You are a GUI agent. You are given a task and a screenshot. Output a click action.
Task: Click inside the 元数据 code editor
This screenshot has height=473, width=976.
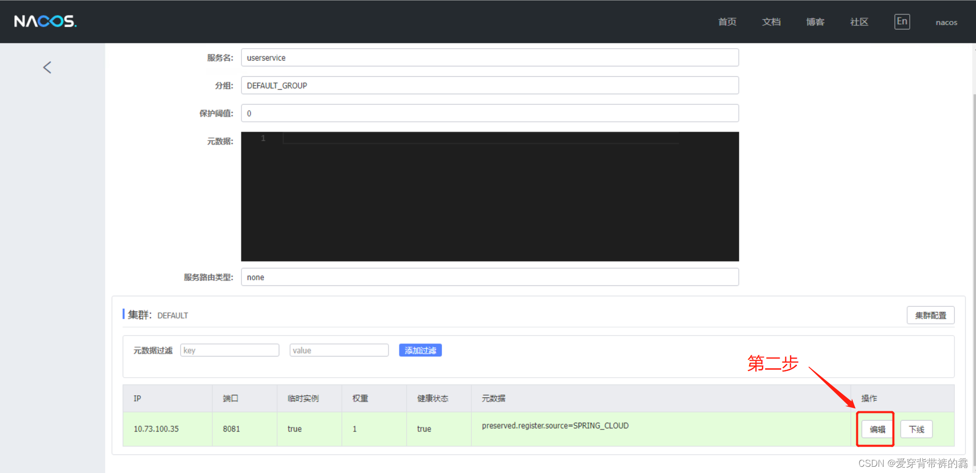(490, 196)
